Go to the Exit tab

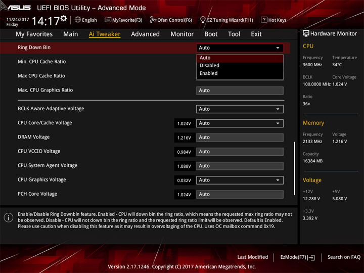click(x=256, y=34)
